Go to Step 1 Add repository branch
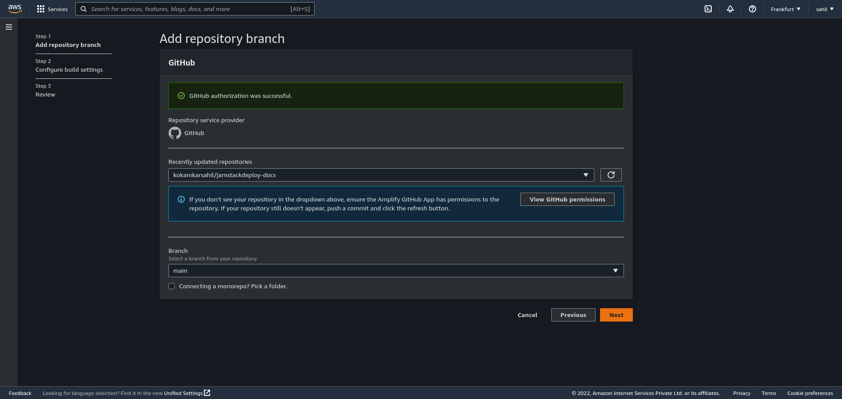 tap(68, 45)
